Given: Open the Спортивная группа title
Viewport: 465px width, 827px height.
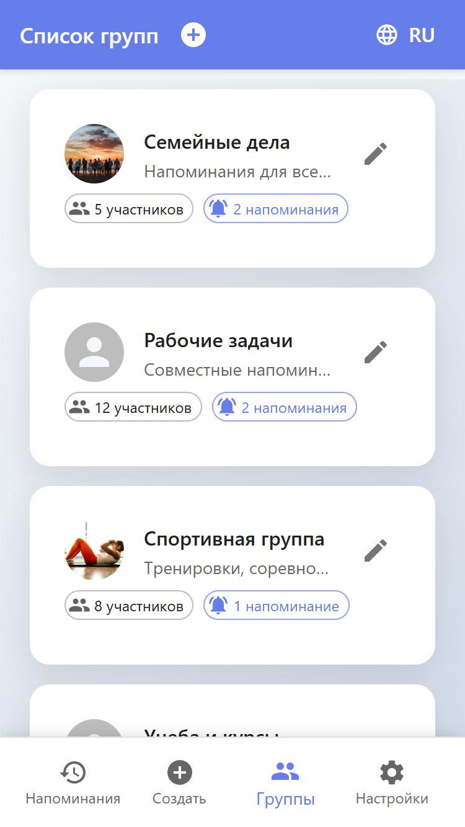Looking at the screenshot, I should click(234, 539).
